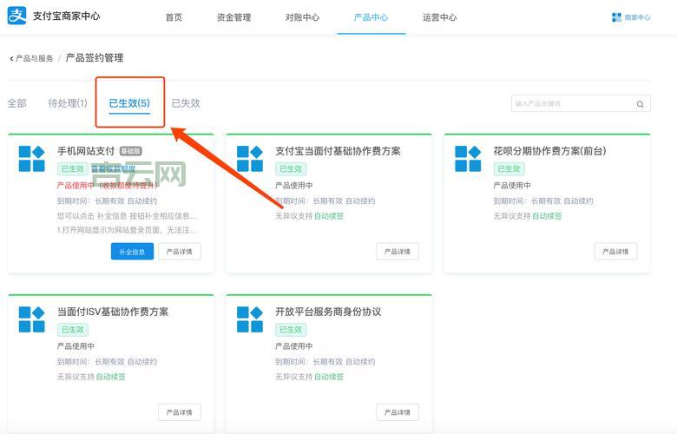677x434 pixels.
Task: Open 产品详情 for 支付宝当面付基础协作费方案
Action: tap(398, 252)
